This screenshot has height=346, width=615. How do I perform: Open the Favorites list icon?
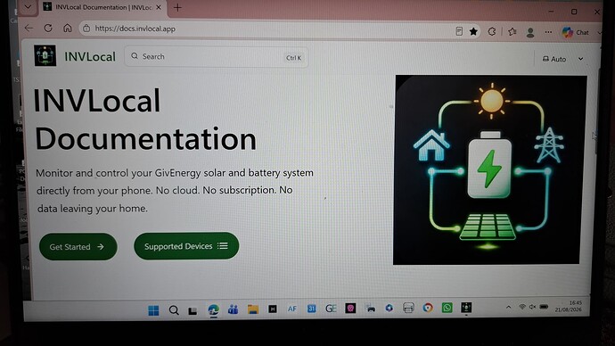(x=512, y=32)
